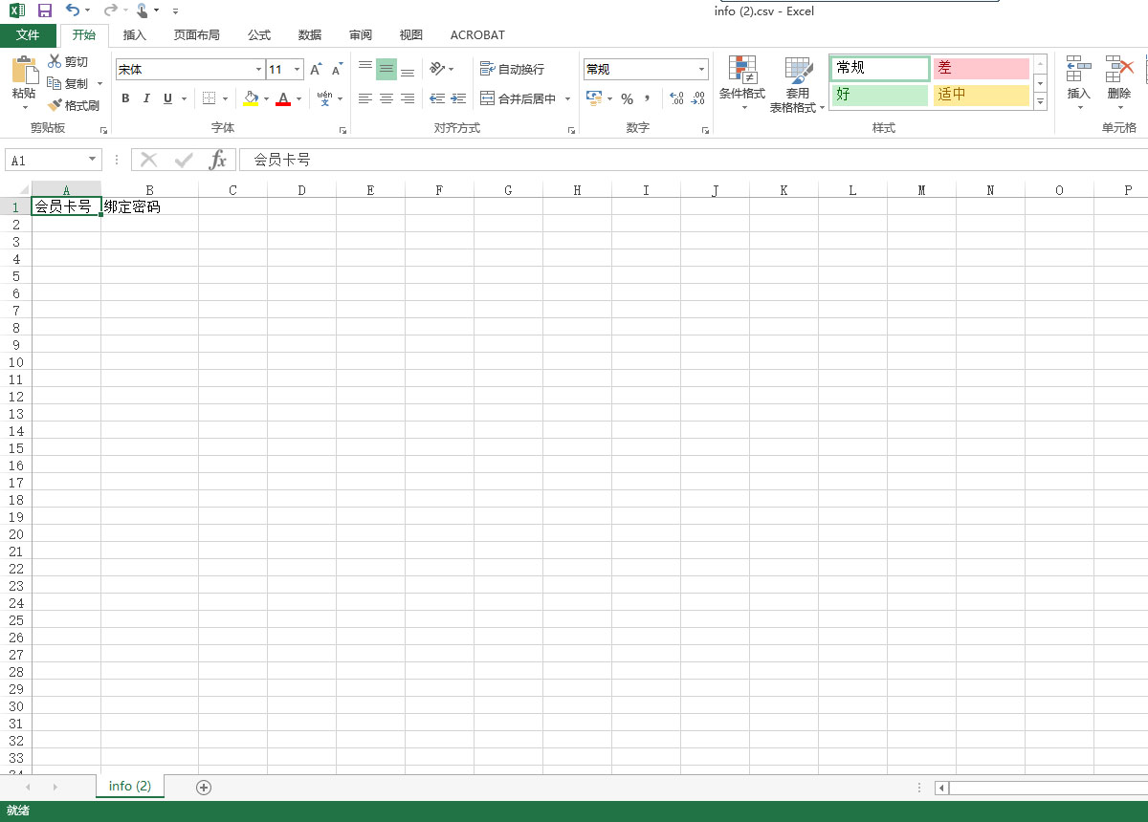Expand the number format dropdown (常规)
The image size is (1148, 822).
tap(701, 70)
